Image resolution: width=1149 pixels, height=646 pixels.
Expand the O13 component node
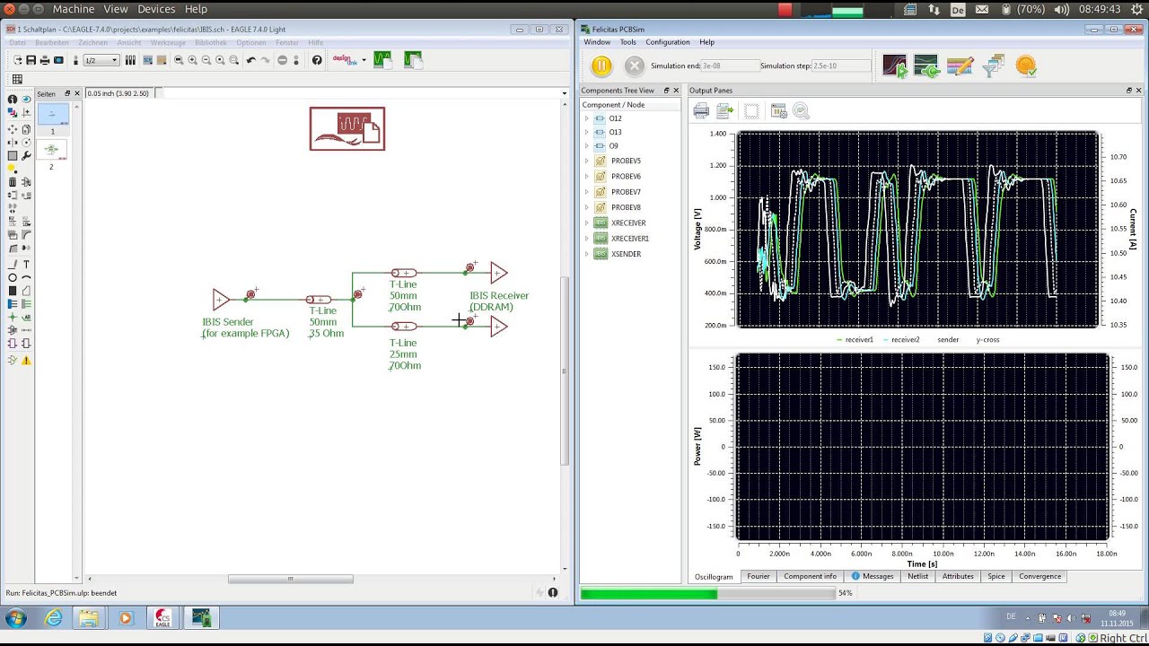click(587, 132)
